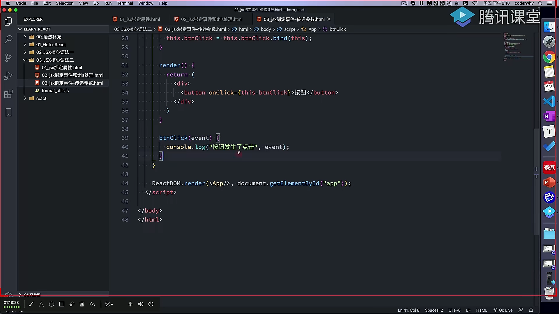Screen dimensions: 559x314
Task: Click the trash clear-annotations icon
Action: pos(82,304)
